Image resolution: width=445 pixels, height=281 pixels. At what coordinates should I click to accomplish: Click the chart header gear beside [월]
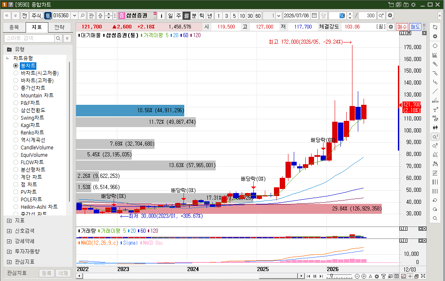[391, 27]
